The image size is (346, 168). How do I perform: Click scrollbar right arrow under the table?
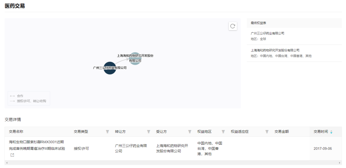click(x=340, y=163)
